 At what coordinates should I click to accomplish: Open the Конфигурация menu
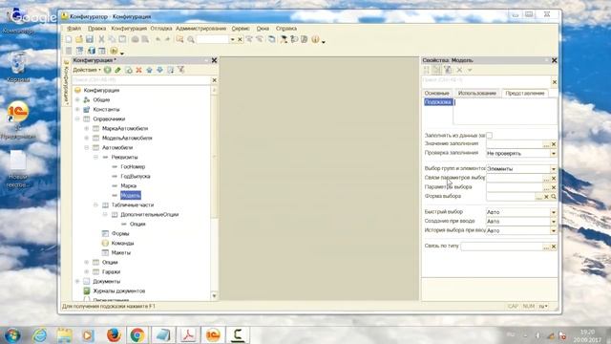129,29
